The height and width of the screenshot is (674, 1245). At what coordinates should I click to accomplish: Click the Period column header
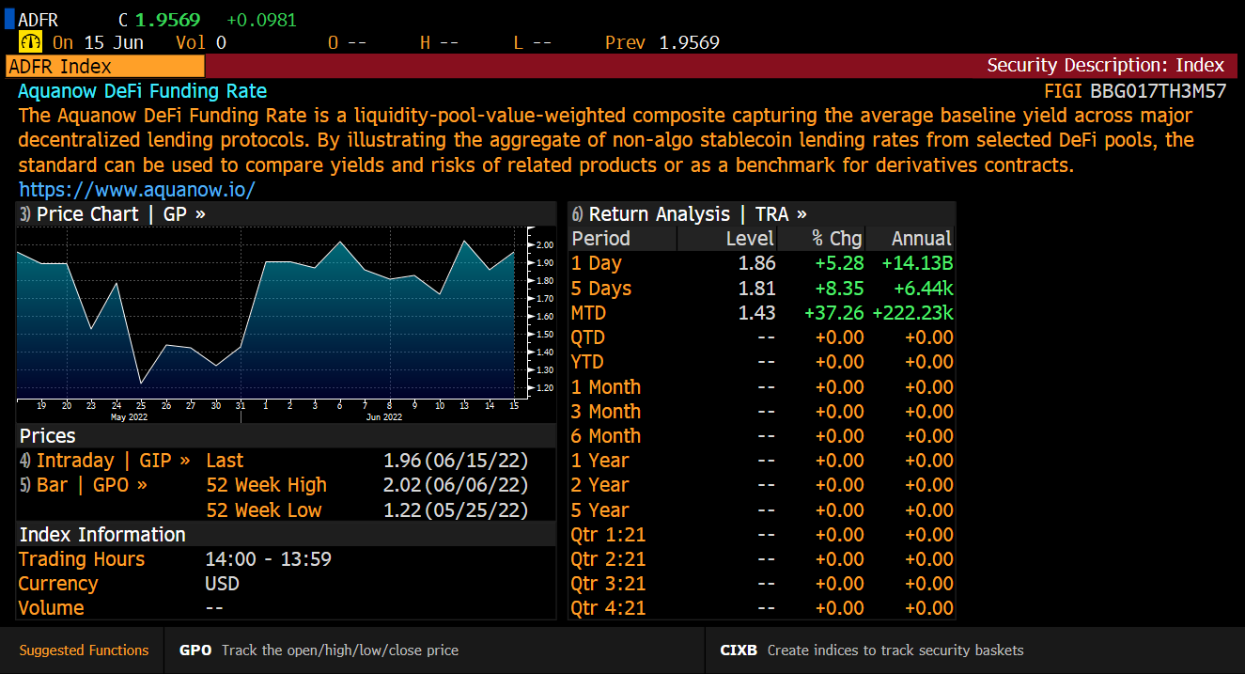[623, 239]
